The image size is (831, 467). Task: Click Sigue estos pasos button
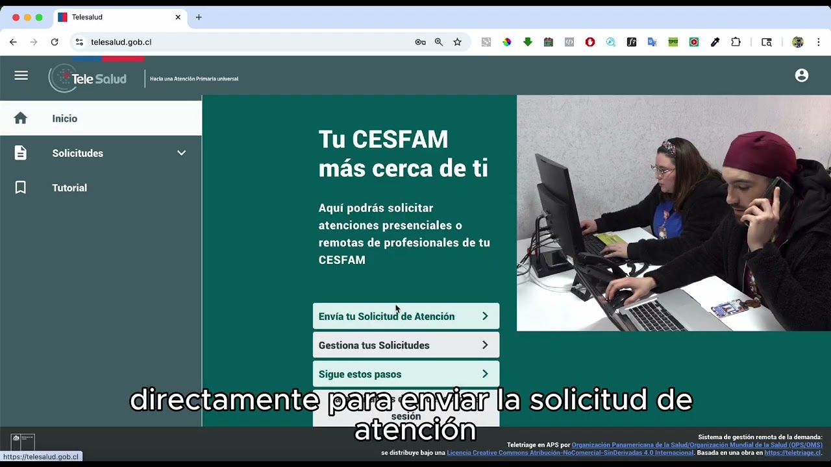click(x=406, y=374)
